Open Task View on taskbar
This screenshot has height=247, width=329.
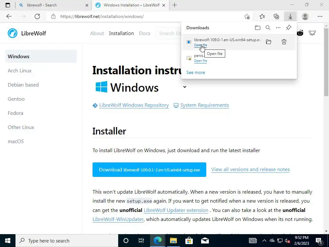[x=141, y=241]
